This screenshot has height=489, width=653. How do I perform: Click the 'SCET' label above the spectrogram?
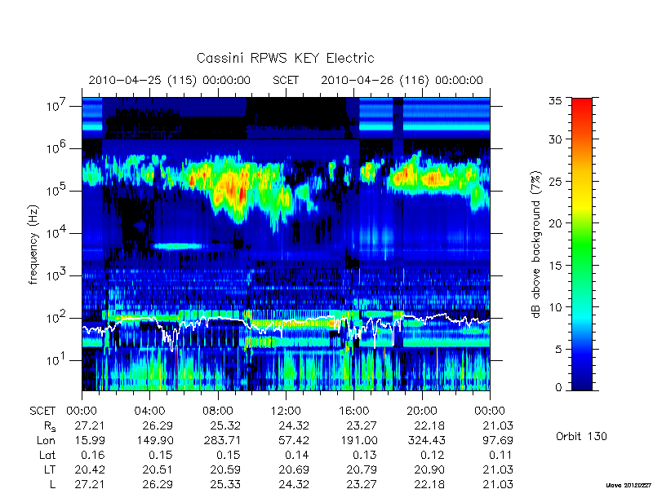pyautogui.click(x=286, y=80)
